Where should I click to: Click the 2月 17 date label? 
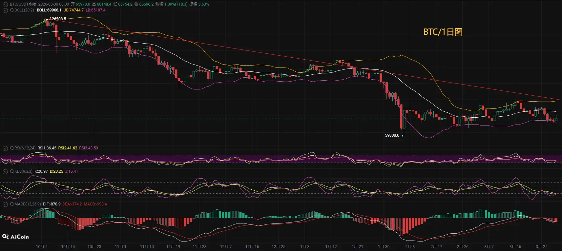[x=436, y=247]
